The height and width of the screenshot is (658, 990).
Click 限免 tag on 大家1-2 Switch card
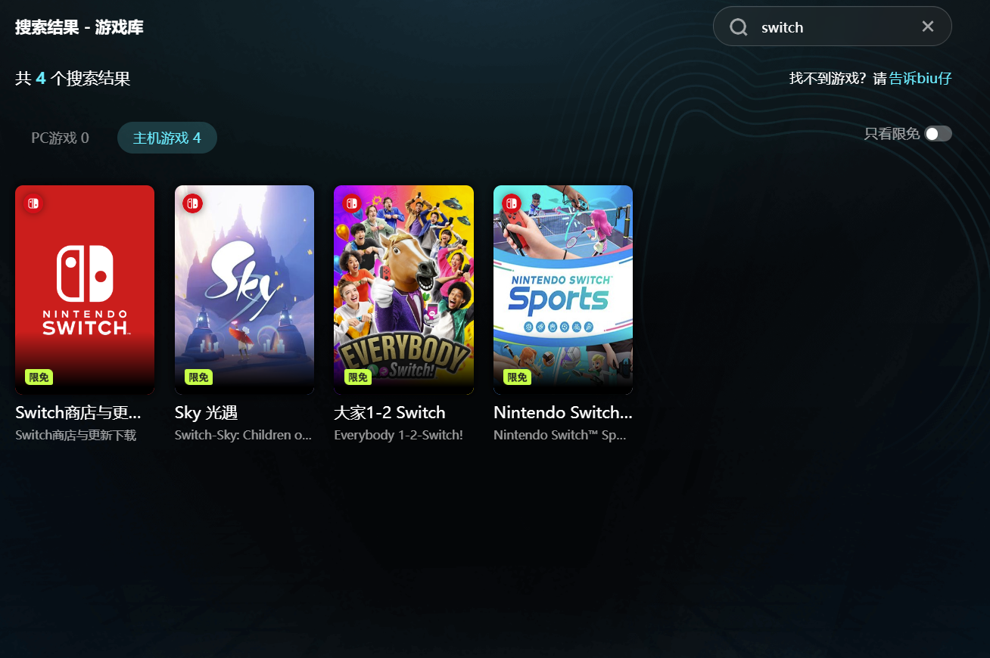pyautogui.click(x=358, y=377)
